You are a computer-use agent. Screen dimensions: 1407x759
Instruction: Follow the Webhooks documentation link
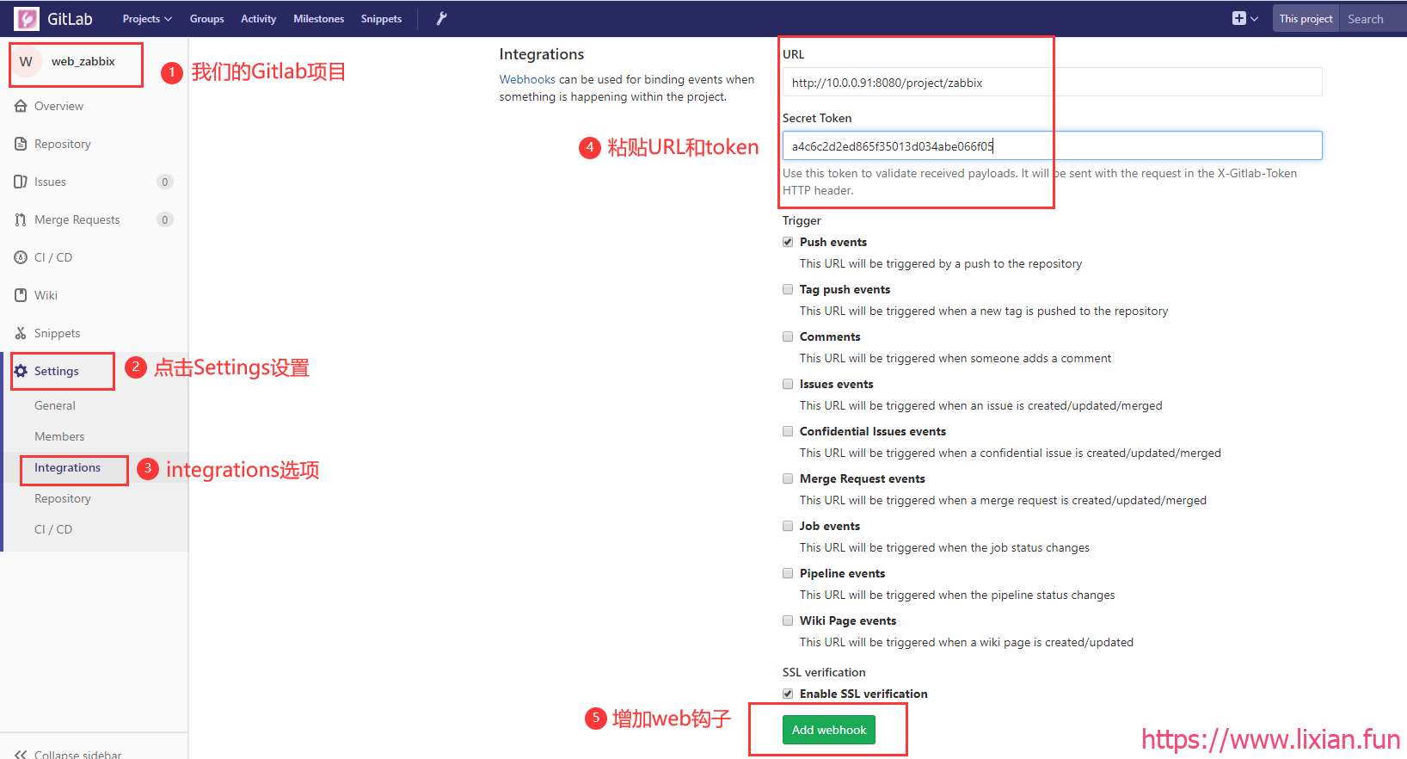coord(527,79)
